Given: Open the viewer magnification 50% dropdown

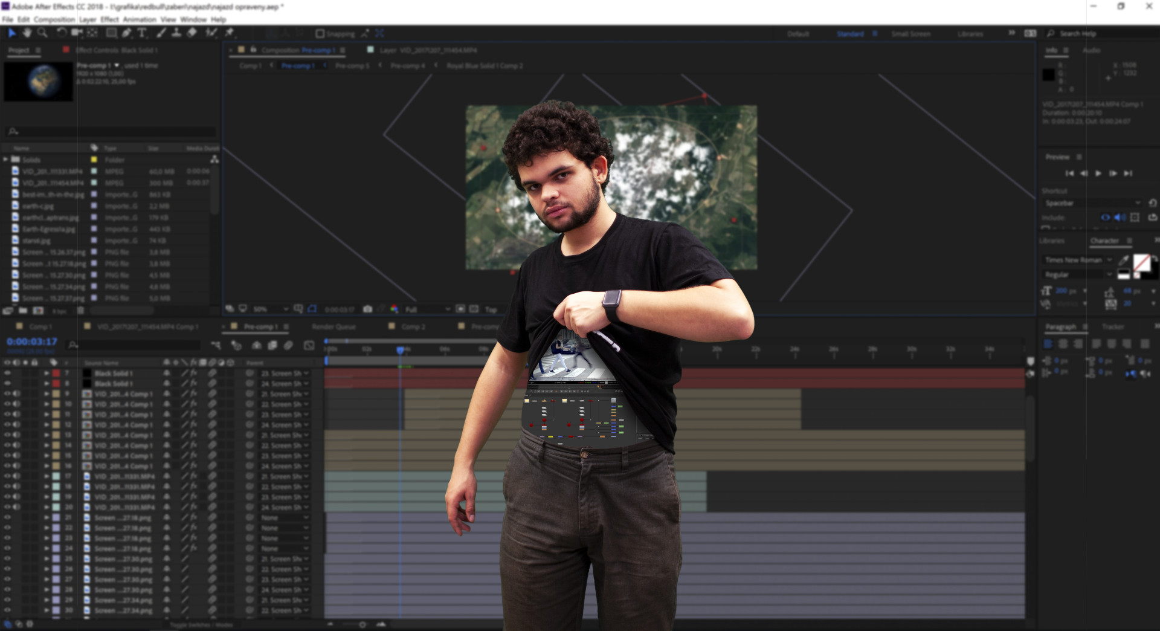Looking at the screenshot, I should tap(269, 309).
